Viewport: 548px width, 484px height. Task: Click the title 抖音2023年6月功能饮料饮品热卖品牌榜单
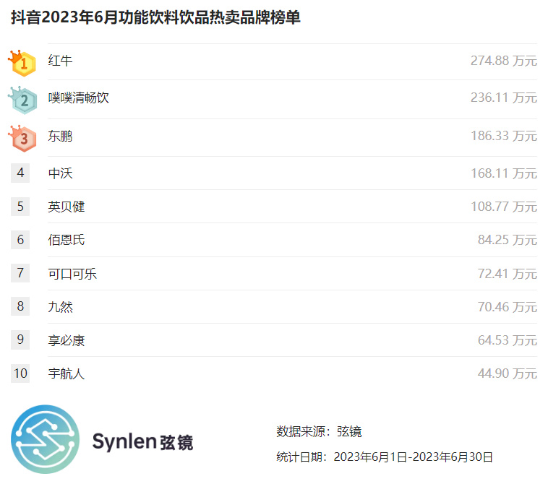[155, 17]
